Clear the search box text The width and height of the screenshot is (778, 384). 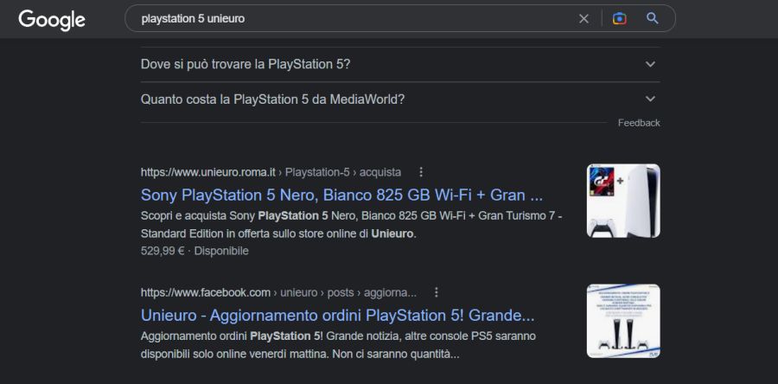click(583, 18)
